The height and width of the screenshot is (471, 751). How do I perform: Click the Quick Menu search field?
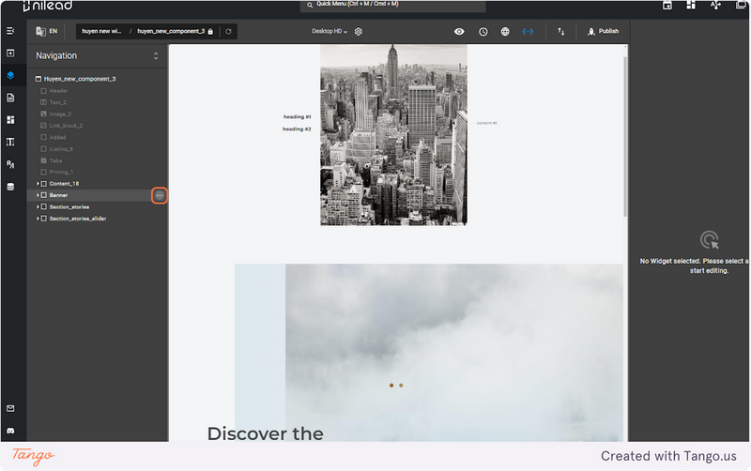point(392,5)
